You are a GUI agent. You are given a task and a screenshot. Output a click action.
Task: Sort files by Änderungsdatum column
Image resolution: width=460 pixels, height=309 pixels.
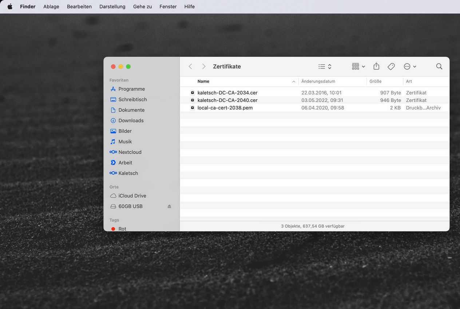(318, 82)
